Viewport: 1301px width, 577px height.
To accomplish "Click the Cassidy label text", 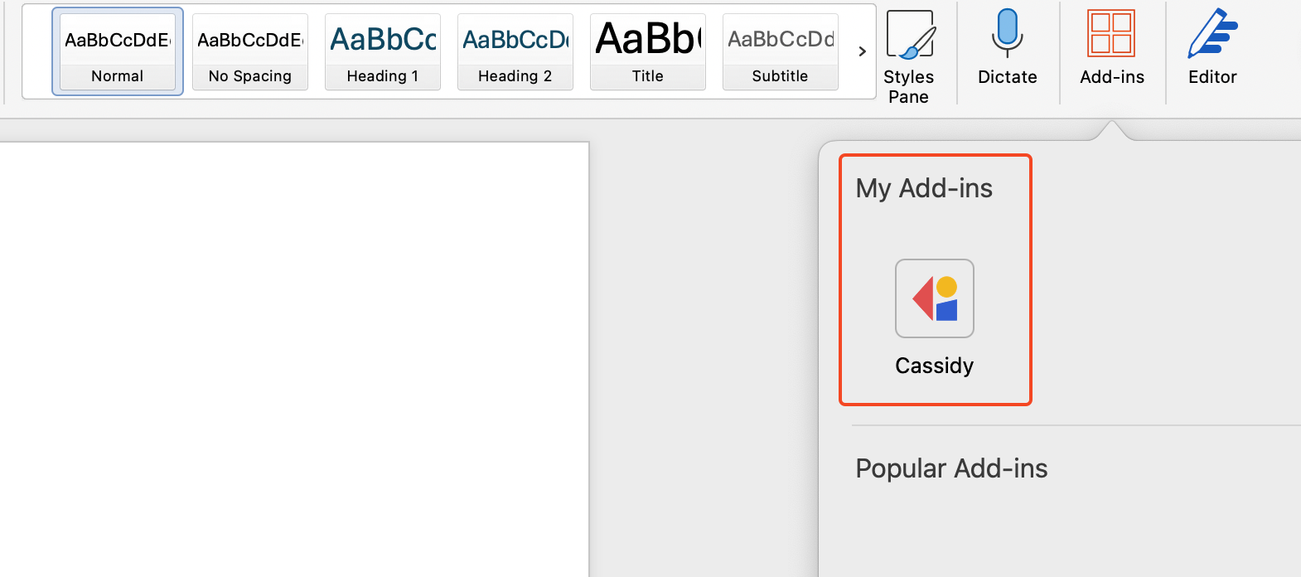I will pyautogui.click(x=935, y=366).
